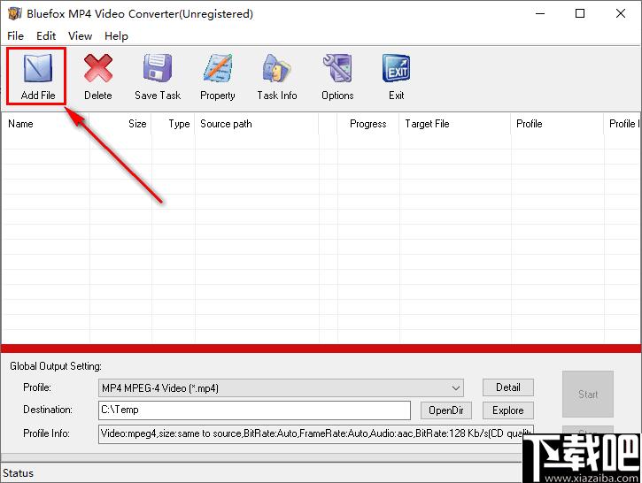Expand the Profile format dropdown

click(x=456, y=387)
